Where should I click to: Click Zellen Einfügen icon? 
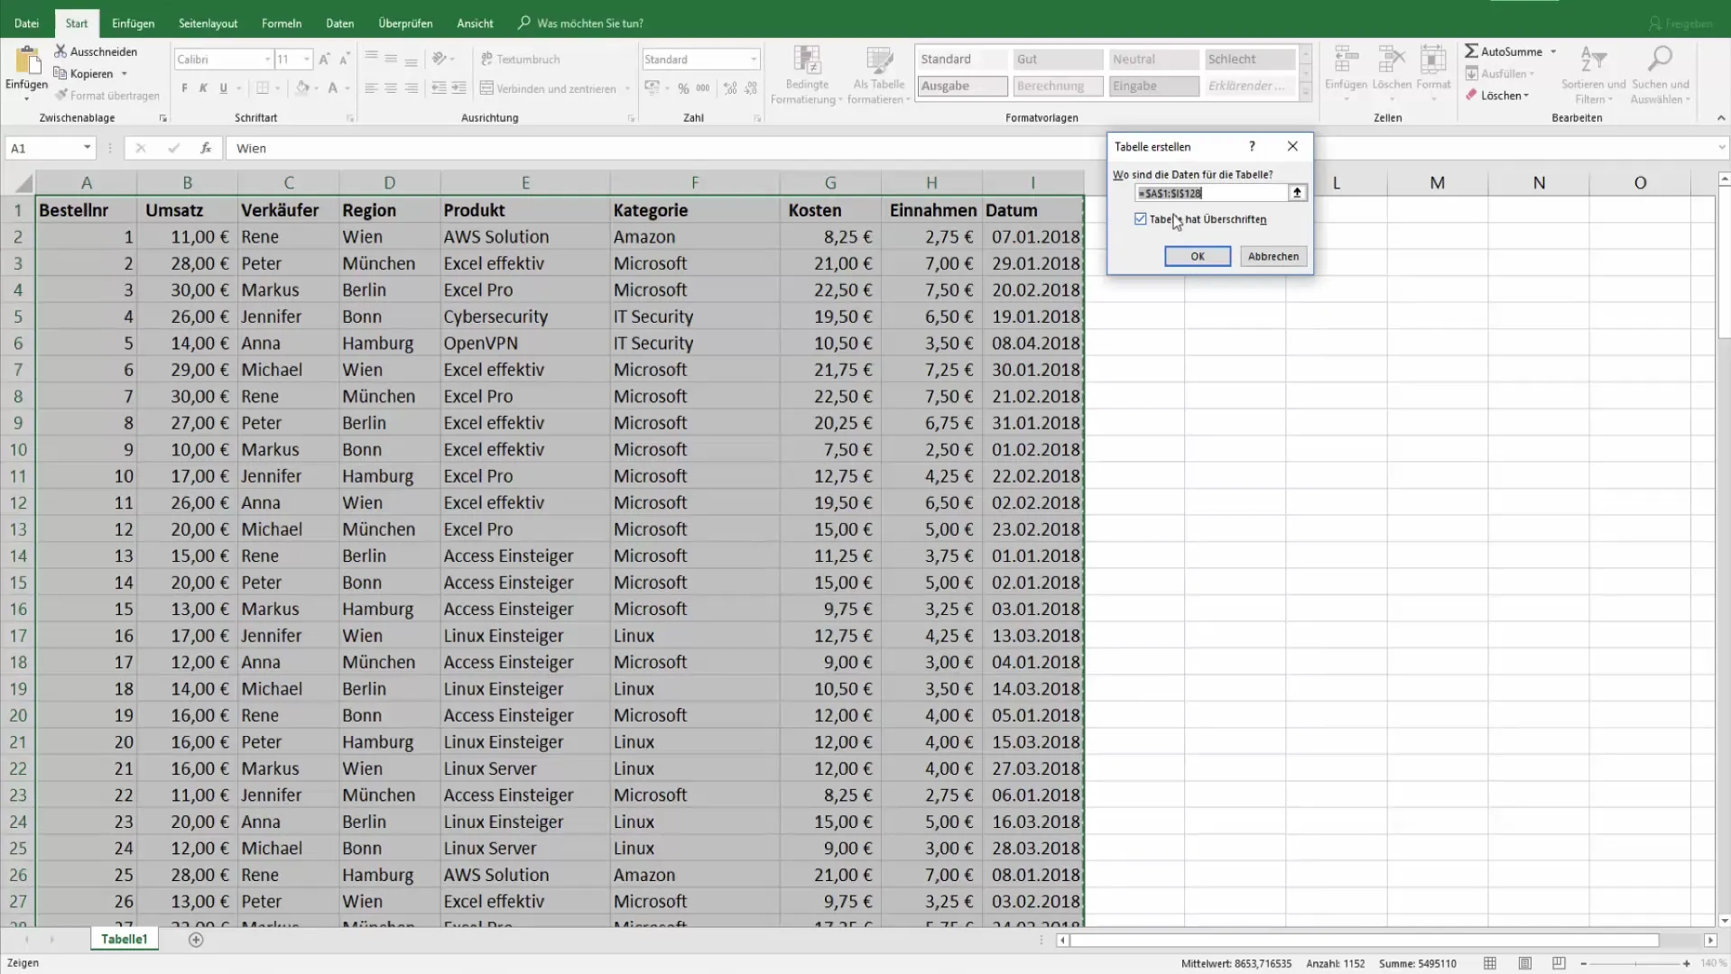point(1346,60)
